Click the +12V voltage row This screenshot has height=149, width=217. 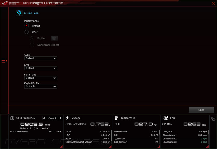(x=88, y=132)
